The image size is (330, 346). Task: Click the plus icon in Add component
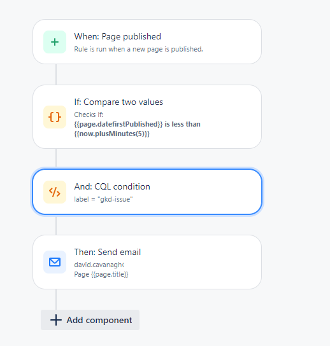56,320
